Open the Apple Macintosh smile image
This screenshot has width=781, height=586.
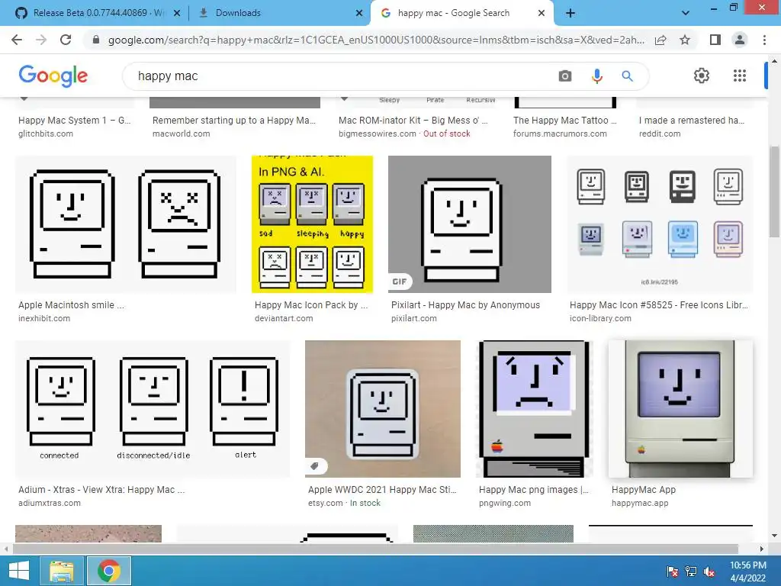(126, 224)
